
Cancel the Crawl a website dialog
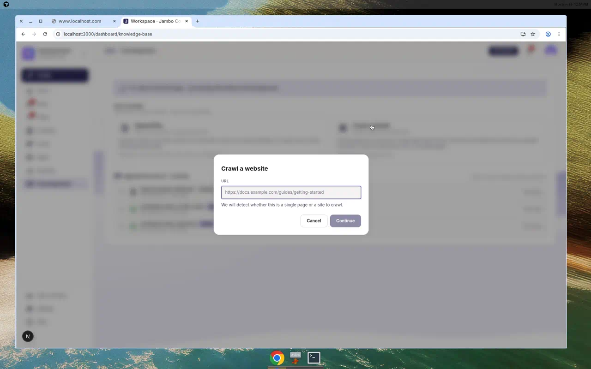314,220
